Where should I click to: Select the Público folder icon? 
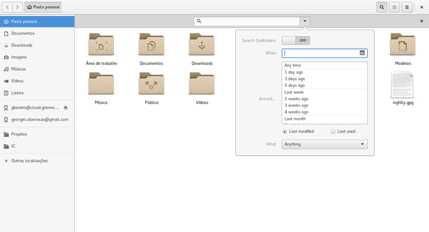[151, 84]
